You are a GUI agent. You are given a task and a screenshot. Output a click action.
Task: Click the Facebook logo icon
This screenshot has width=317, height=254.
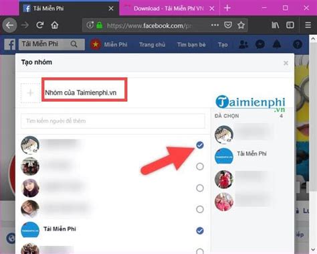pos(10,44)
